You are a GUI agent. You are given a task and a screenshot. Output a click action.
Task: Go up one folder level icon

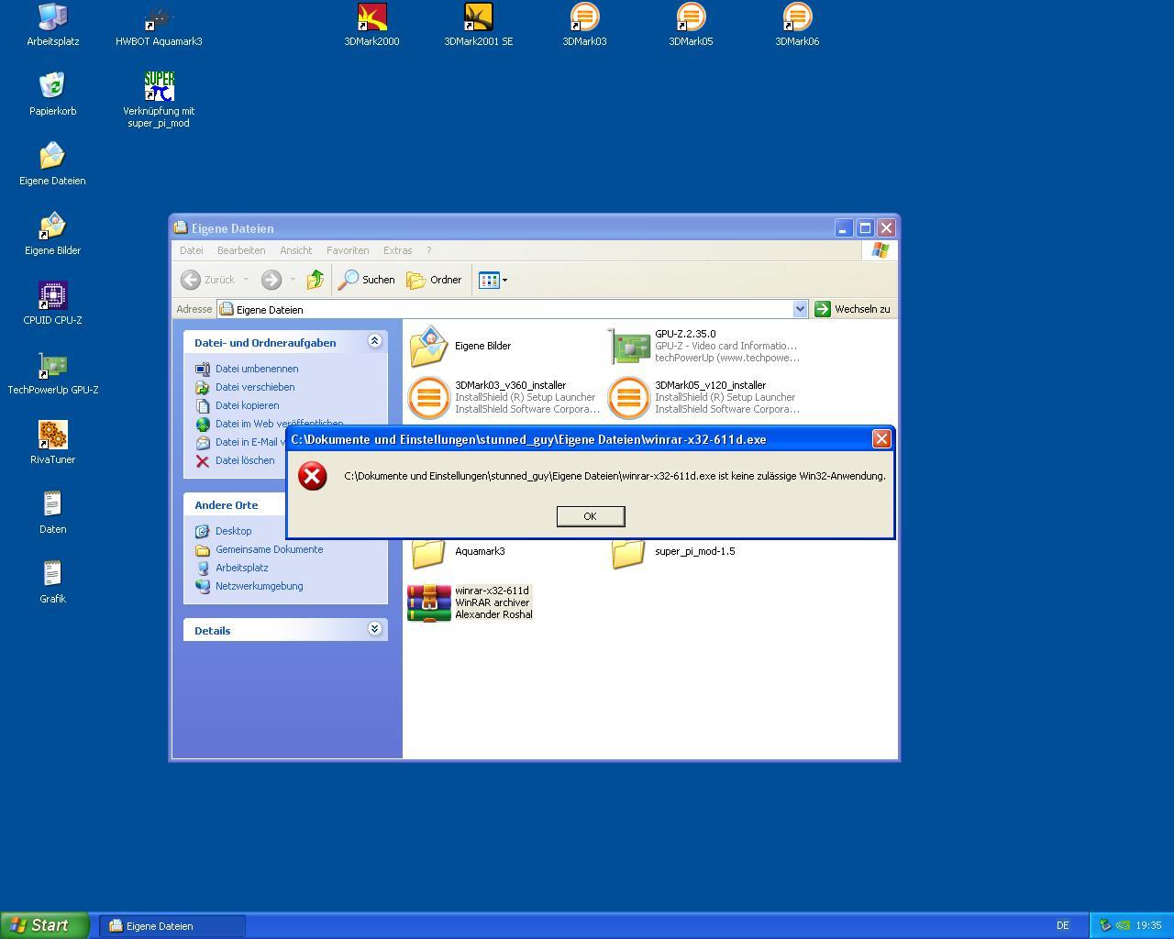[316, 280]
